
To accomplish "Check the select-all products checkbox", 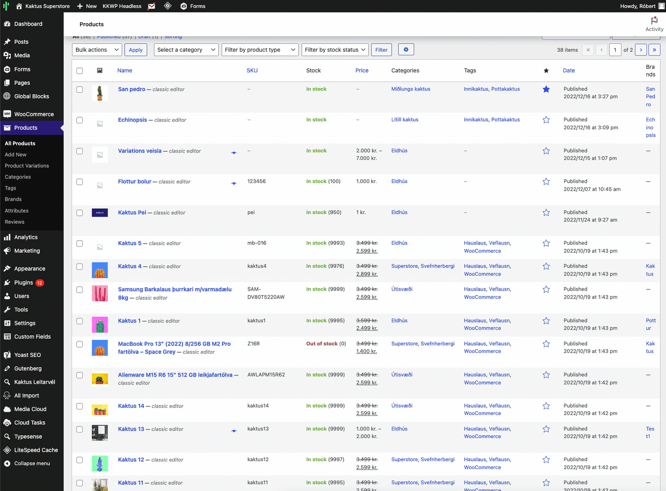I will click(x=80, y=71).
